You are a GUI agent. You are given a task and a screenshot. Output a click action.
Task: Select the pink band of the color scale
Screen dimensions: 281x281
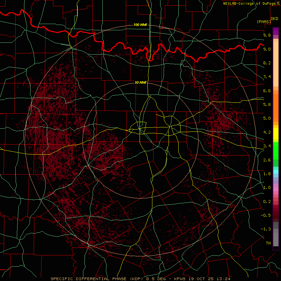click(x=276, y=189)
